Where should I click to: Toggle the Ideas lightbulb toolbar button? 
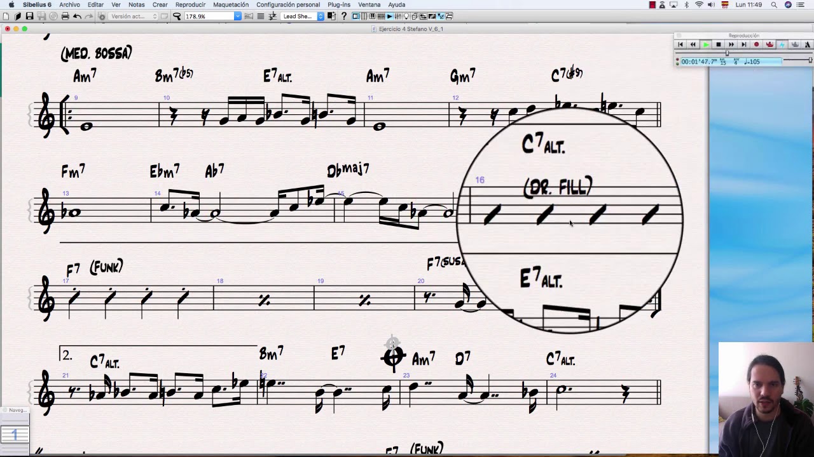(x=406, y=16)
